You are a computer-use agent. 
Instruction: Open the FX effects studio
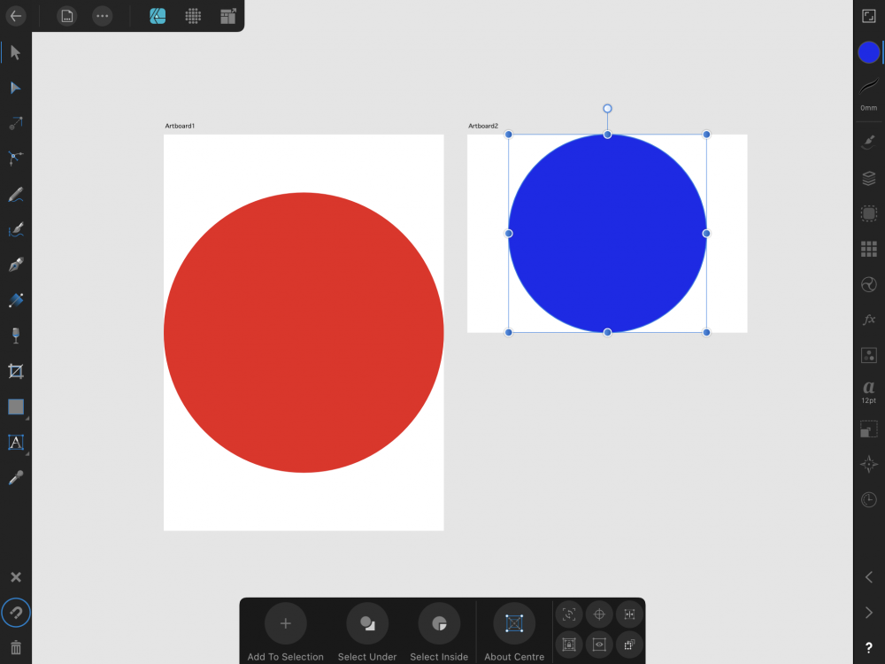868,319
